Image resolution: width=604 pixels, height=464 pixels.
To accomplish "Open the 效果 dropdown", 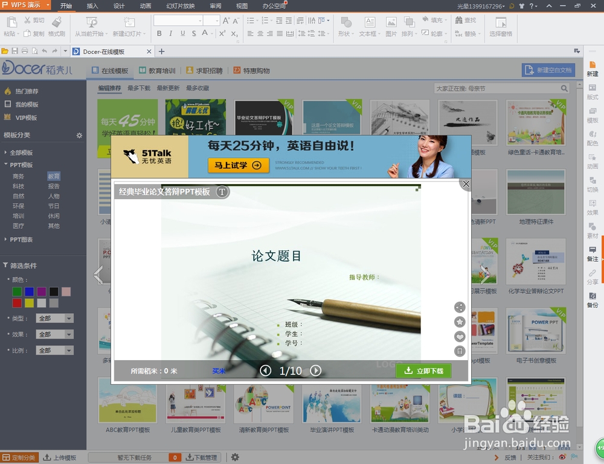I will [54, 334].
